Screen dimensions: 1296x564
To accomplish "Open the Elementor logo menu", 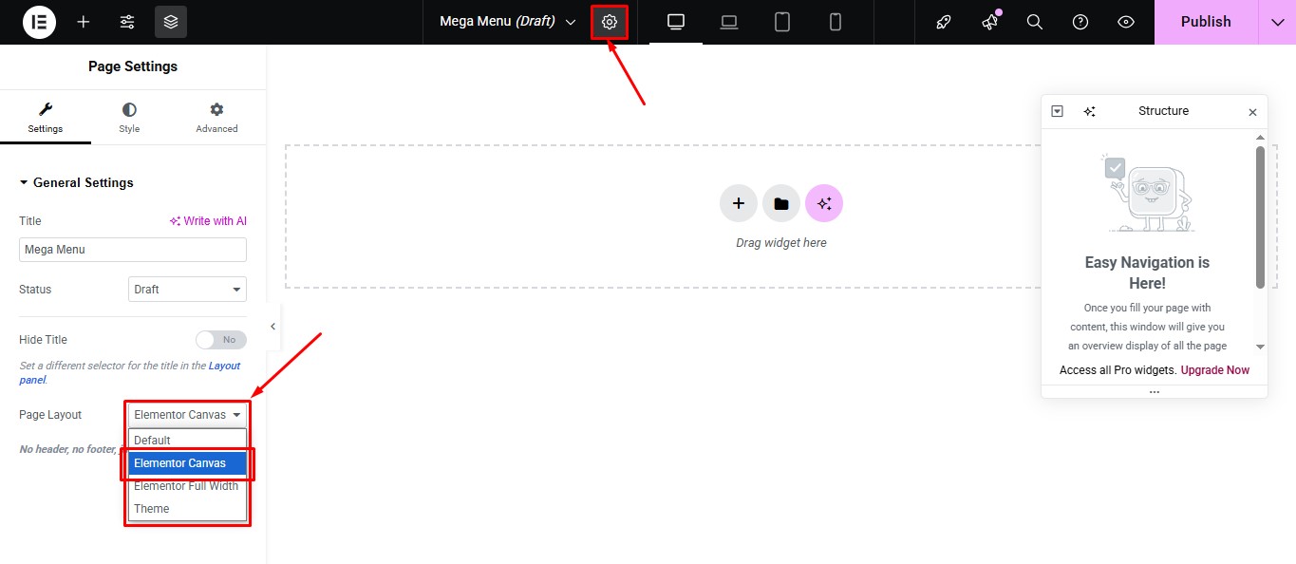I will tap(38, 21).
